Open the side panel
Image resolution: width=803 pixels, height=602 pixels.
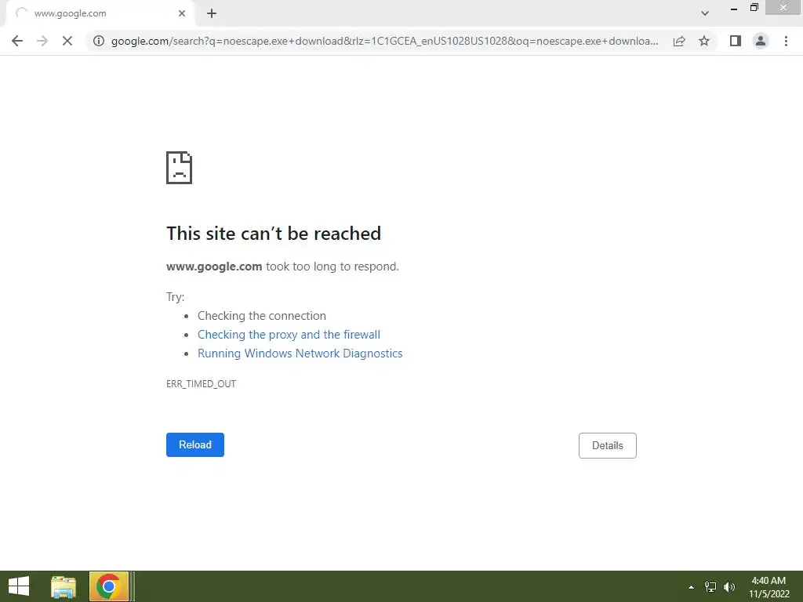point(736,41)
